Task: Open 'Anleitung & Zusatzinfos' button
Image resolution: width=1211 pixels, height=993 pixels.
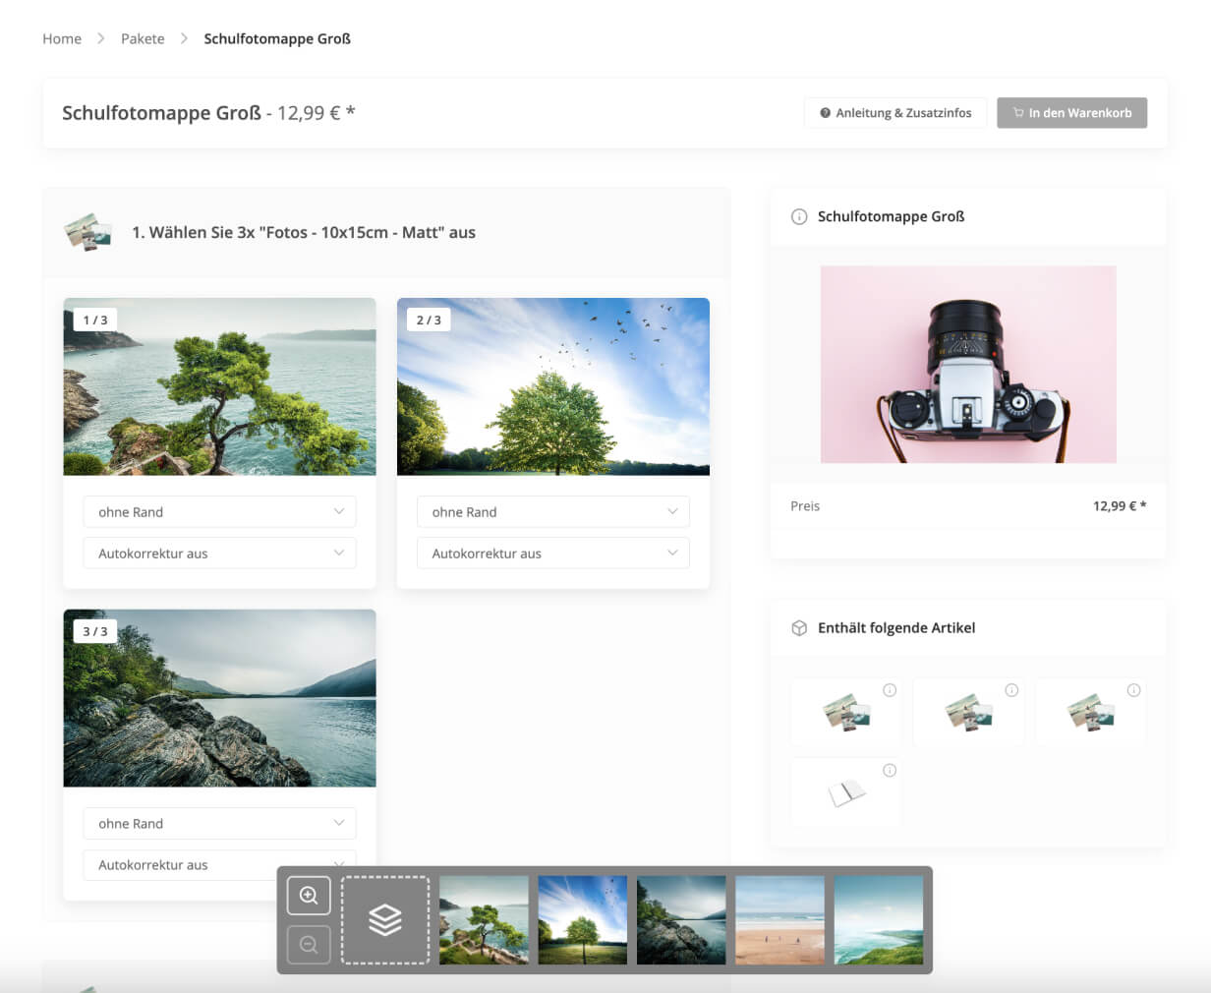Action: click(894, 113)
